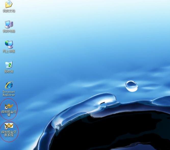Image resolution: width=170 pixels, height=150 pixels.
Task: Select the 网上邻居 network icon
Action: coord(9,45)
